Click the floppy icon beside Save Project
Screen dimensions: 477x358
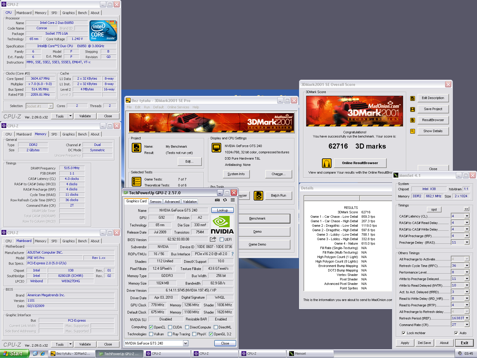(413, 109)
